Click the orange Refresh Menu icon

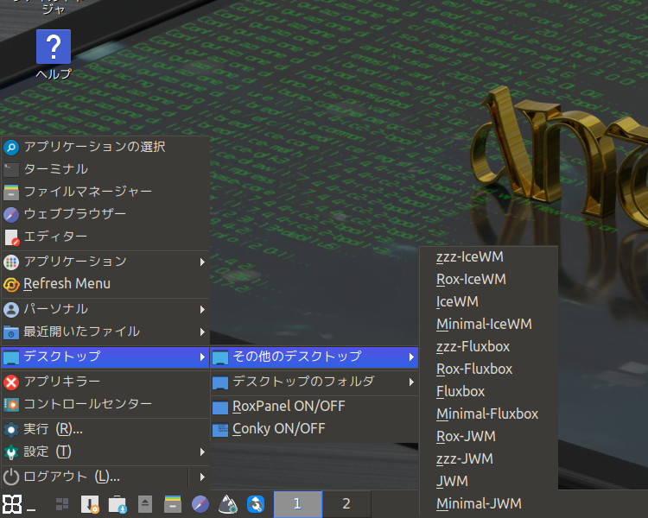11,284
